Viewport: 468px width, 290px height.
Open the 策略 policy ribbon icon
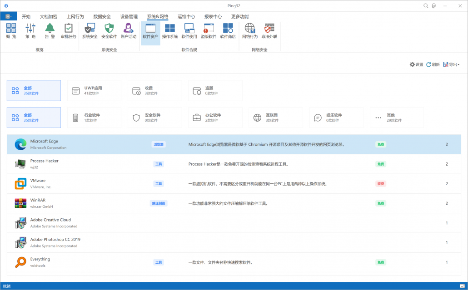[30, 31]
